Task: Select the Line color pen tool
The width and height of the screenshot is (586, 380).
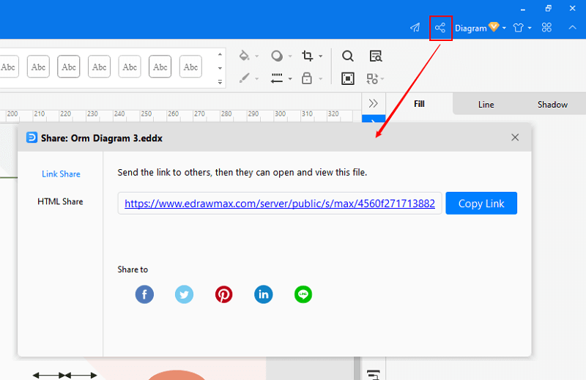Action: 244,78
